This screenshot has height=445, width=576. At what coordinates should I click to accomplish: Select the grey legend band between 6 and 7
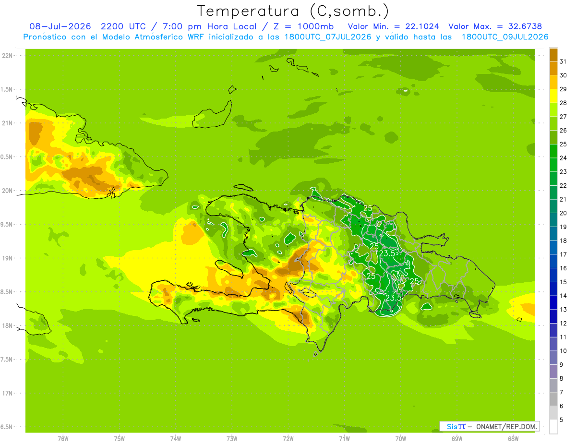click(553, 399)
